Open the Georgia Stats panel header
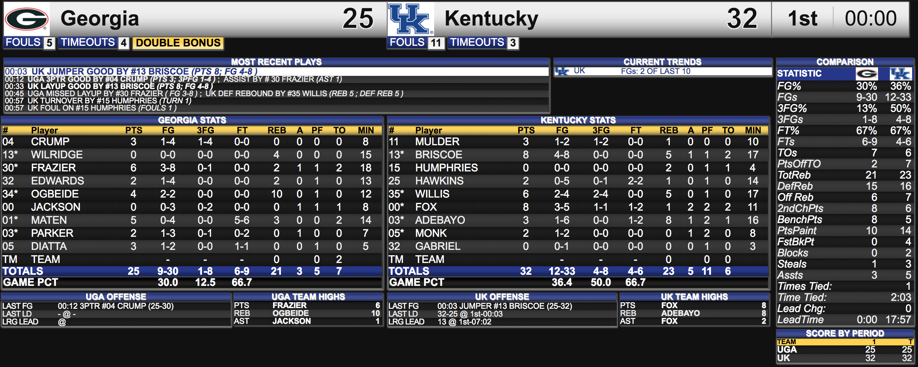 pos(192,120)
